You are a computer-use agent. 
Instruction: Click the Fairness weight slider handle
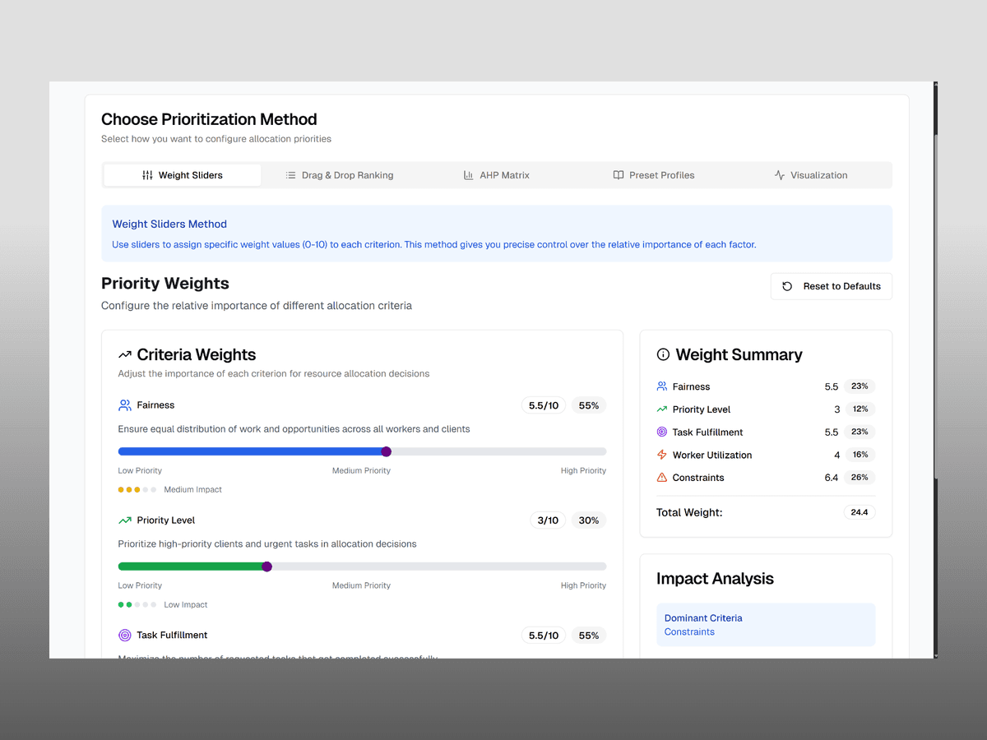pyautogui.click(x=387, y=451)
